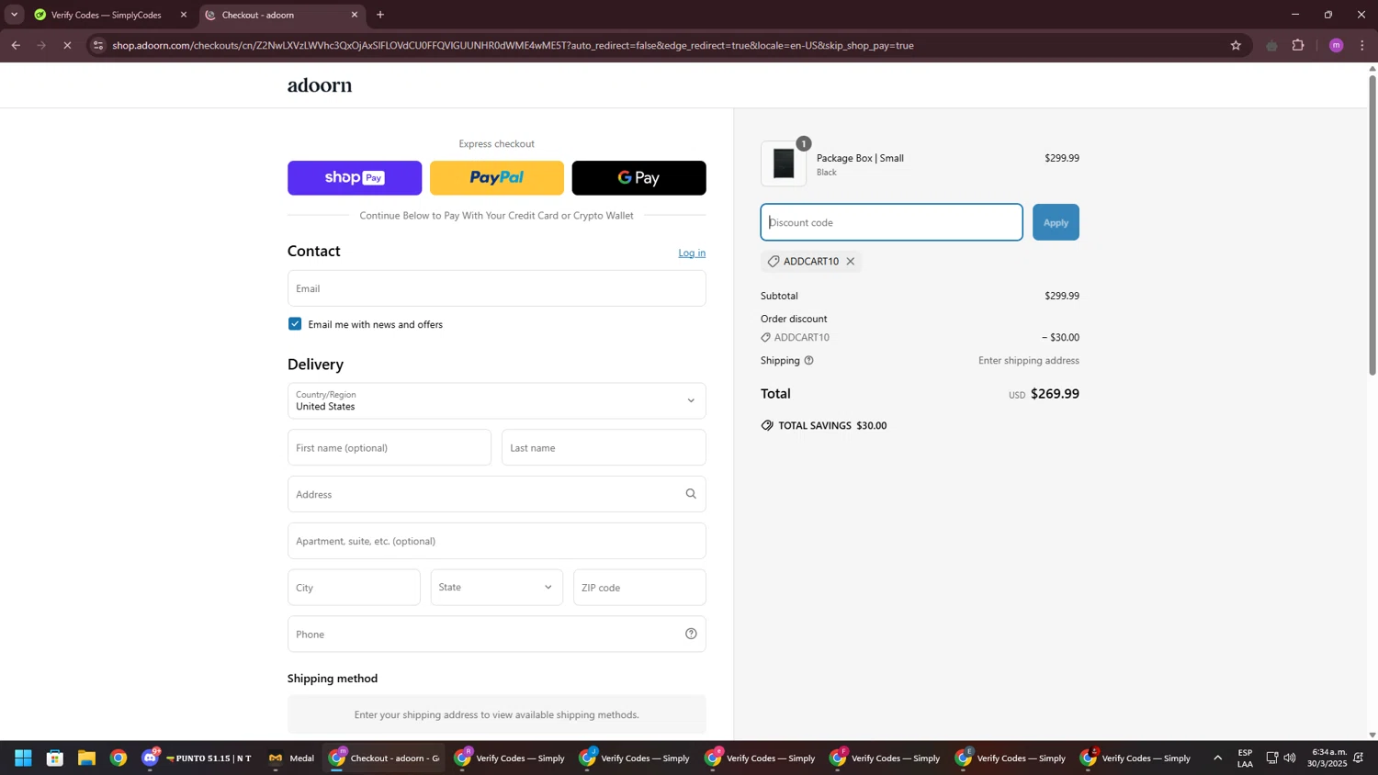Show phone number help tooltip icon
The image size is (1378, 775).
click(691, 635)
